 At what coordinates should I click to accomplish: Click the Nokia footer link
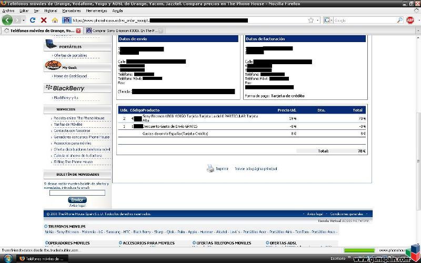coord(49,231)
